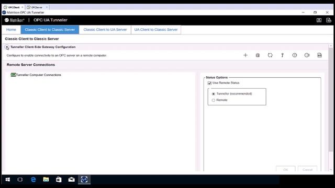Screen dimensions: 335x188
Task: Go to the Home tab
Action: click(11, 30)
